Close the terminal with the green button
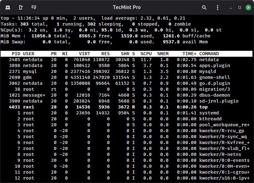This screenshot has width=254, height=183. click(x=248, y=7)
